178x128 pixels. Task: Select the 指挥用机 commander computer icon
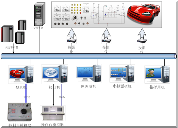pos(157,75)
